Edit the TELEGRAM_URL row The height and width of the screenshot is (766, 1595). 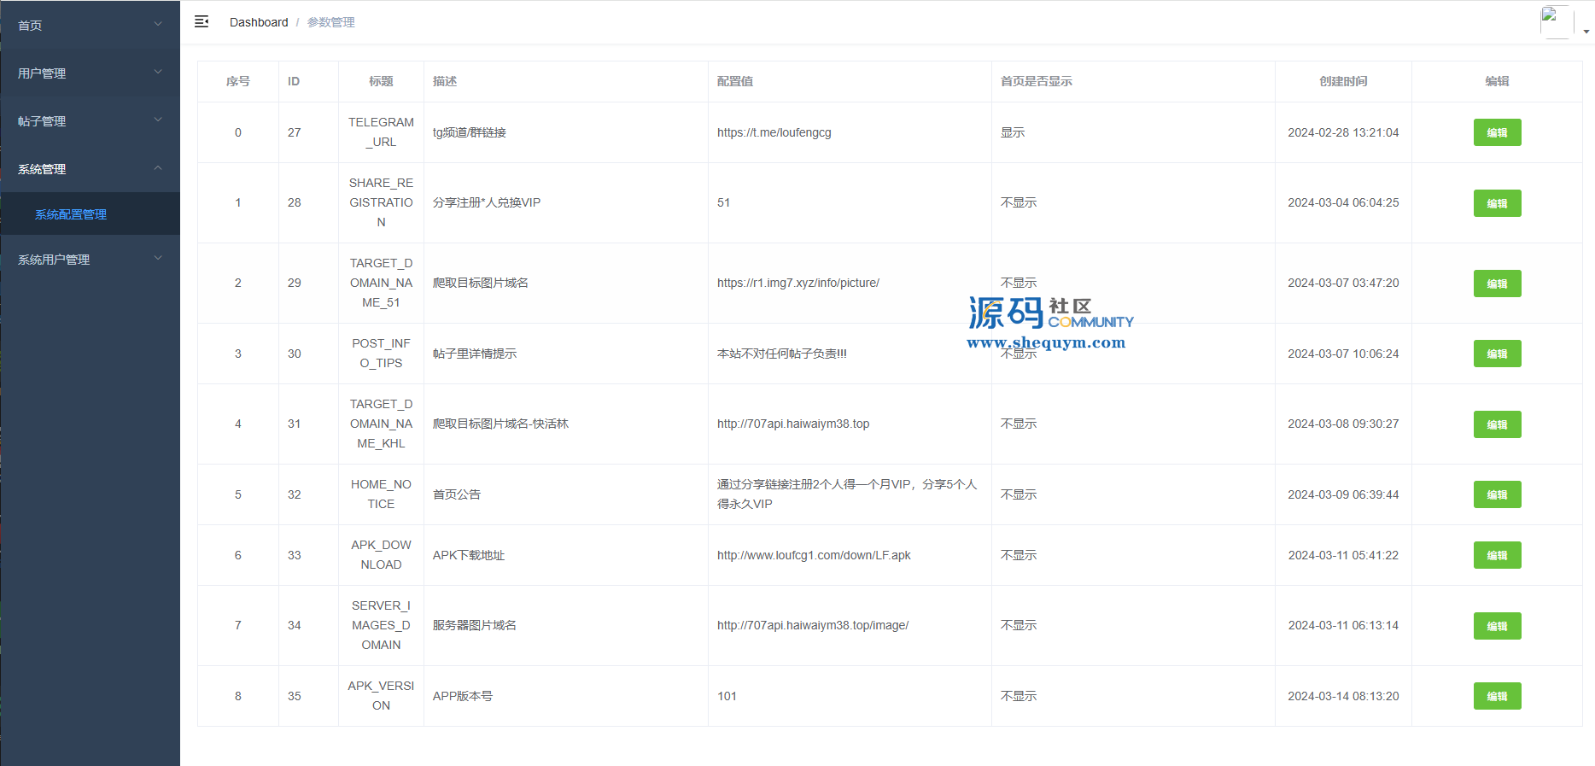pyautogui.click(x=1497, y=132)
